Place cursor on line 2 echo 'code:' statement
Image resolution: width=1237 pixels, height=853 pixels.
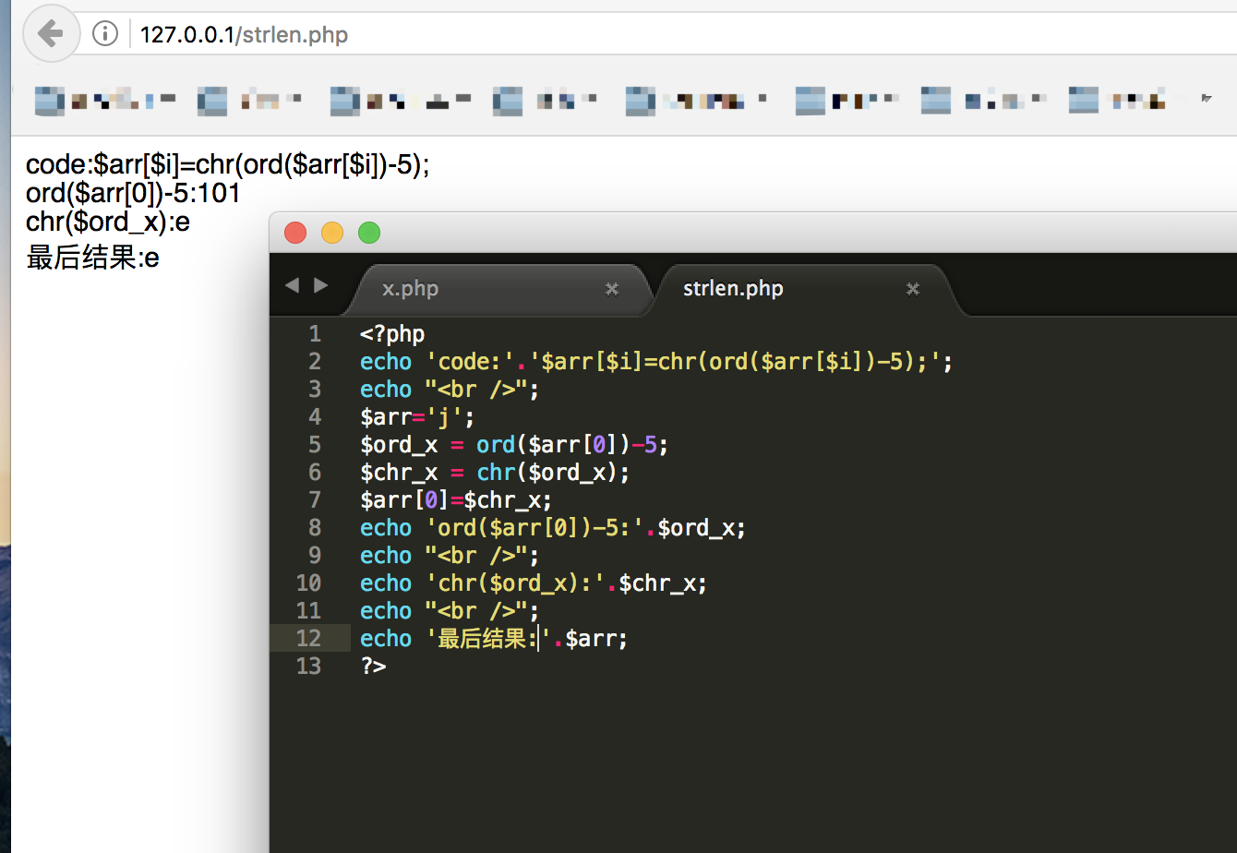click(x=656, y=362)
